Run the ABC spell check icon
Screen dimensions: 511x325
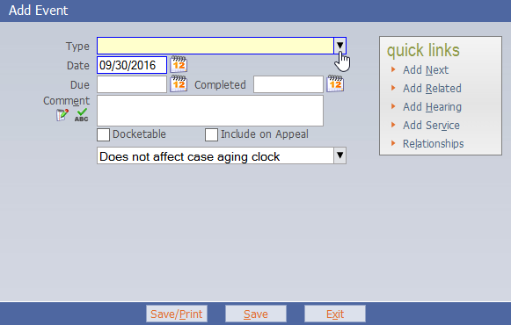click(82, 115)
